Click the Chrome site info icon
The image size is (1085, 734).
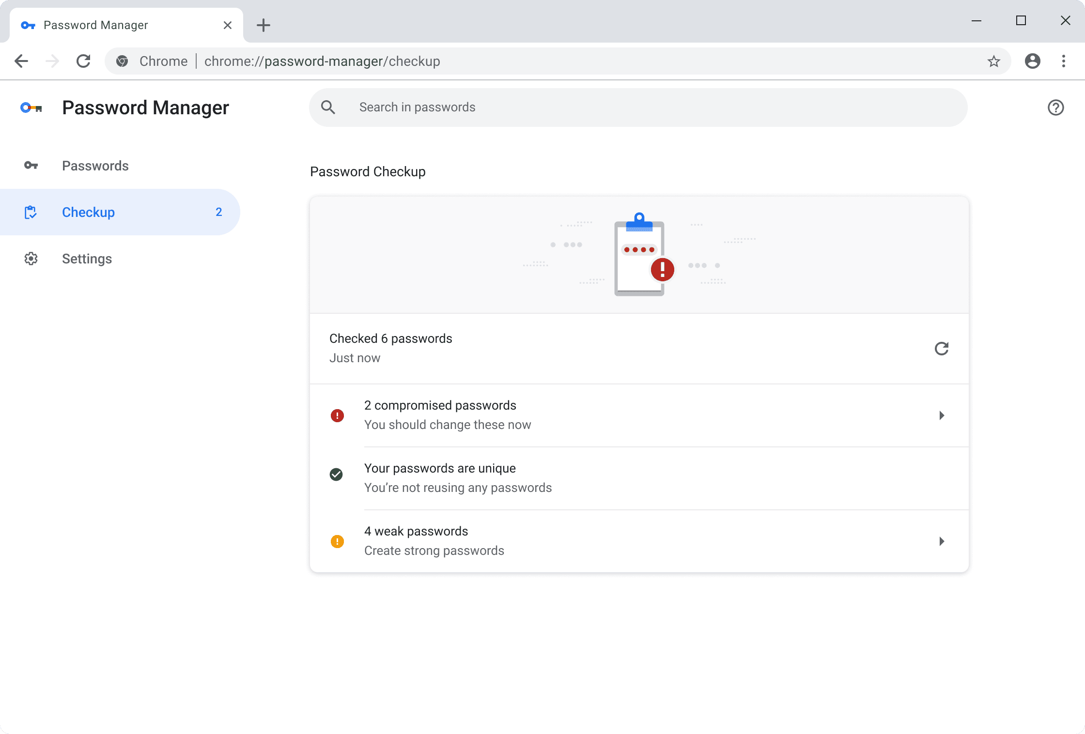click(x=123, y=61)
